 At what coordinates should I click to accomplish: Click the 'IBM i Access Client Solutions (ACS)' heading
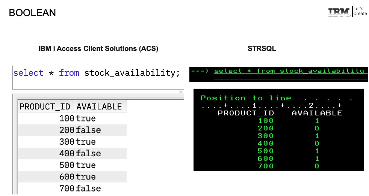tap(98, 49)
